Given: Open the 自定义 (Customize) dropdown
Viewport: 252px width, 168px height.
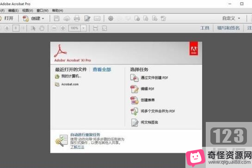Looking at the screenshot, I should [231, 18].
